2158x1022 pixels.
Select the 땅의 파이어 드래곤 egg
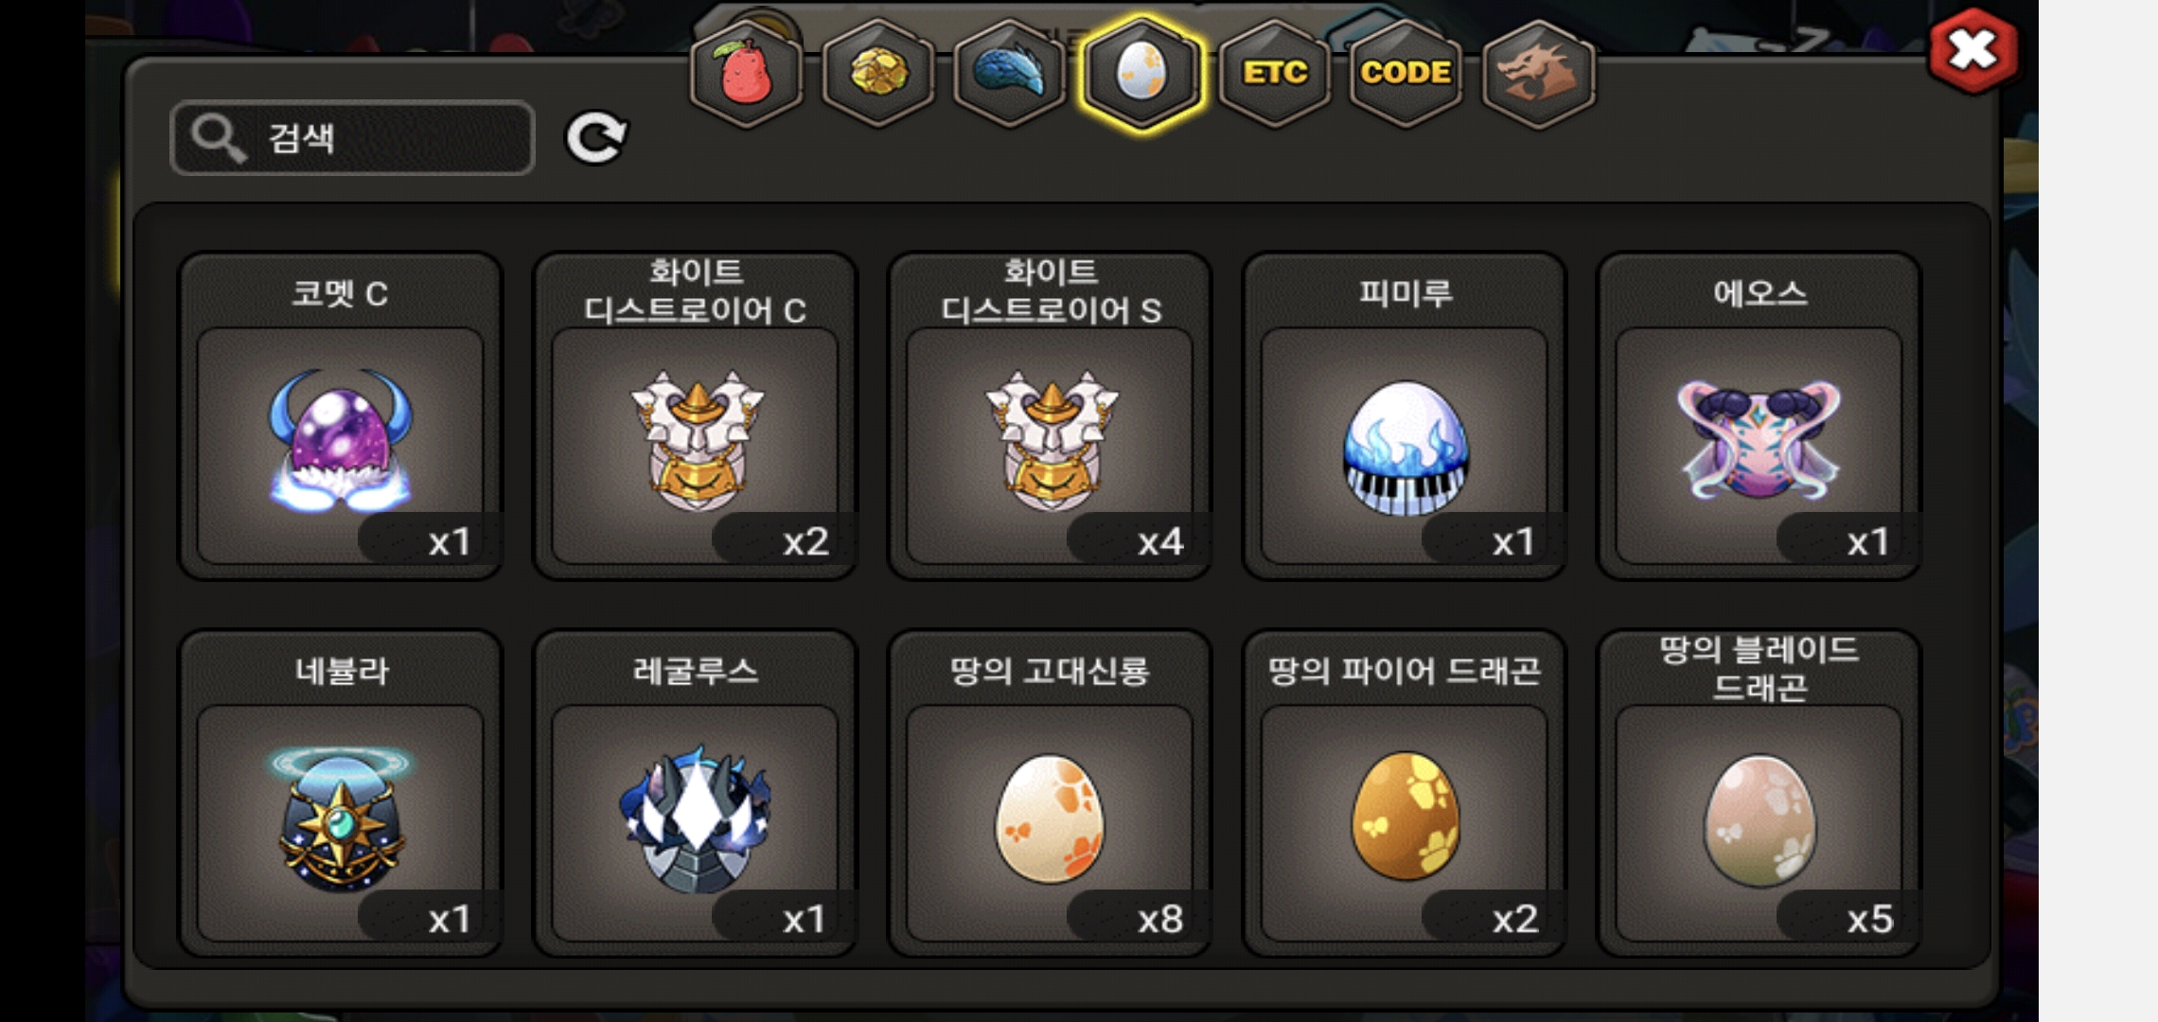click(1405, 793)
